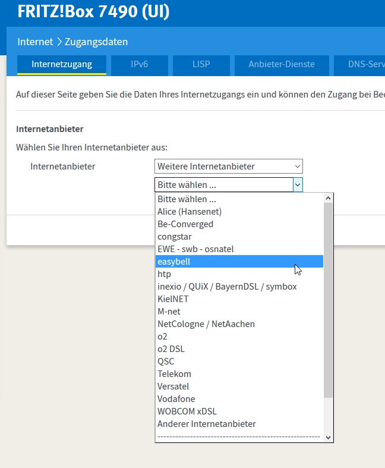Click the dropdown list scrollbar thumb

pyautogui.click(x=329, y=300)
